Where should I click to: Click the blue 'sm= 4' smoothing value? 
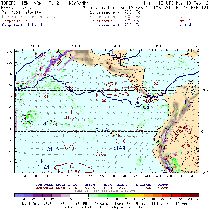coord(185,25)
